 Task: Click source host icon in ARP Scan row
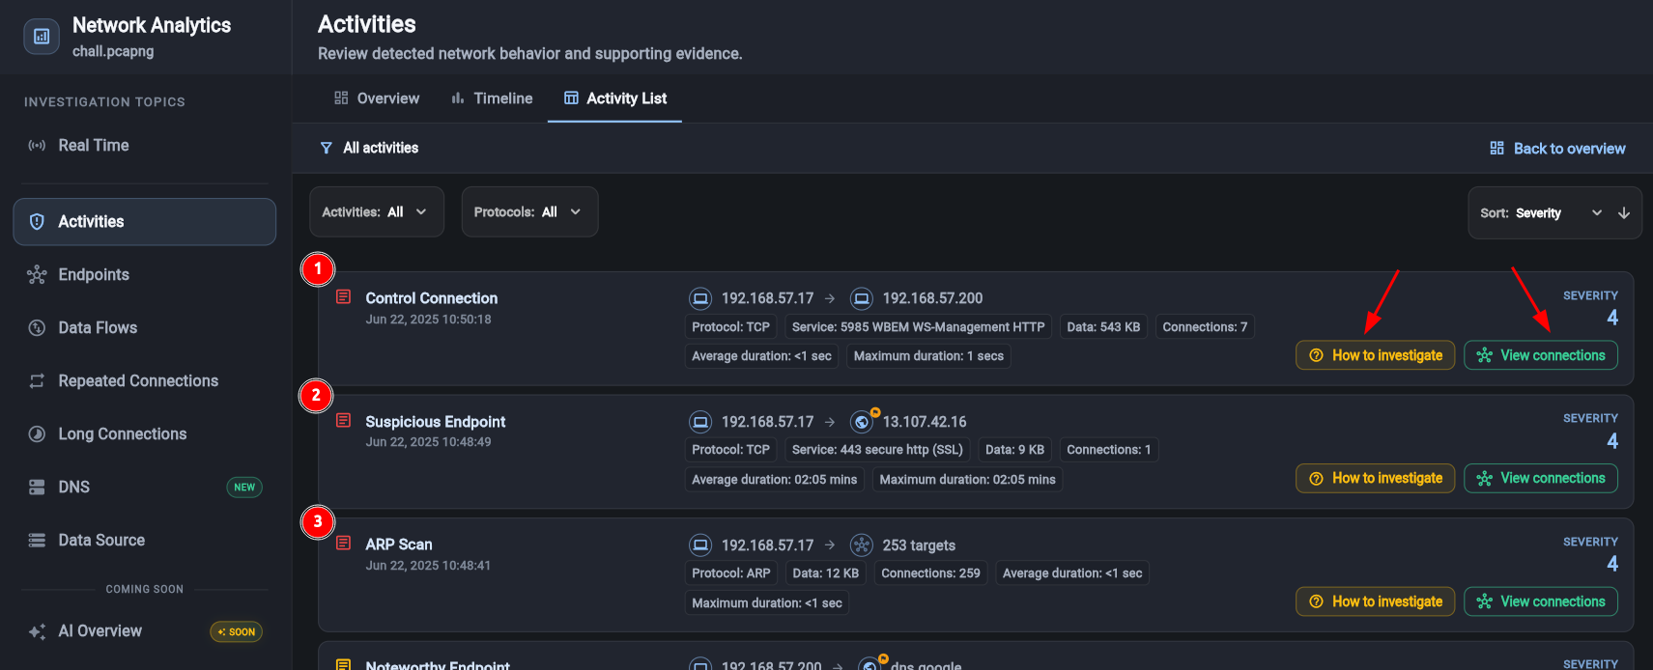[x=700, y=545]
